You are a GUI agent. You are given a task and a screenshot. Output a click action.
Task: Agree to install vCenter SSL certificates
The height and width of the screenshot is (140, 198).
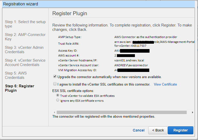(55, 84)
